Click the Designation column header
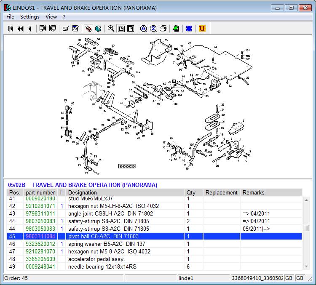The image size is (316, 285). click(x=125, y=192)
